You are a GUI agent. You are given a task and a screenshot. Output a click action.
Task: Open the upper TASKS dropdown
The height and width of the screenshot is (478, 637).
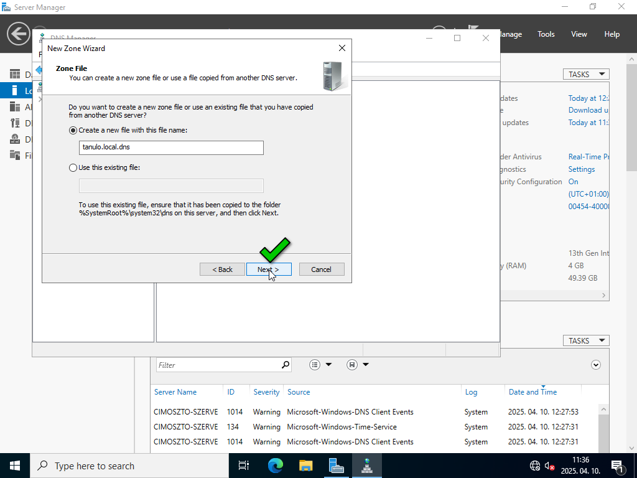point(586,74)
